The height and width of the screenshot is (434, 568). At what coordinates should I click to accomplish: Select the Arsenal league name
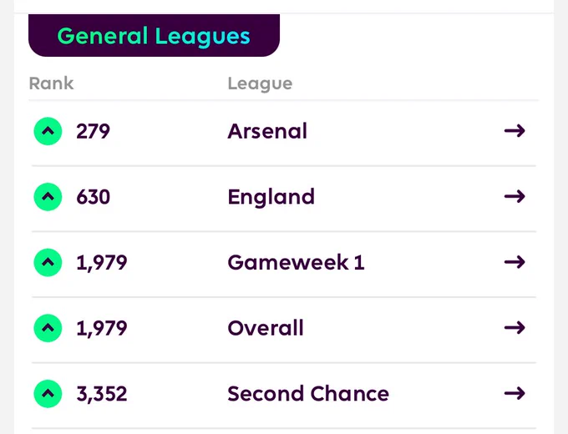267,131
